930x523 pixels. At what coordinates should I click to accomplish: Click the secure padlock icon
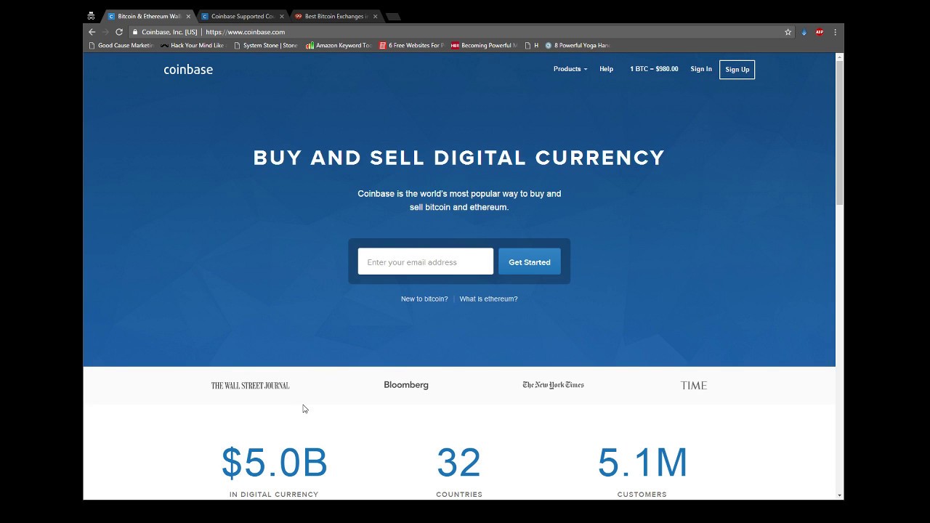135,32
